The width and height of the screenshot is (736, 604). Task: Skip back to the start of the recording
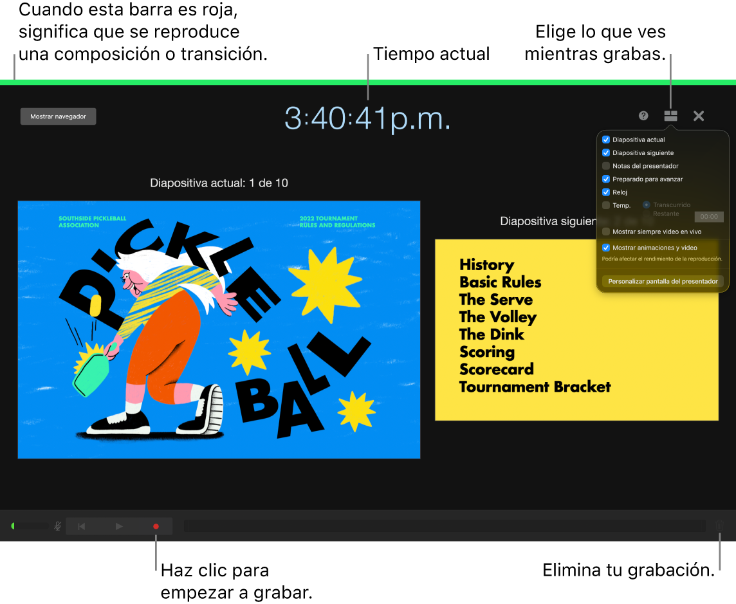(x=81, y=526)
